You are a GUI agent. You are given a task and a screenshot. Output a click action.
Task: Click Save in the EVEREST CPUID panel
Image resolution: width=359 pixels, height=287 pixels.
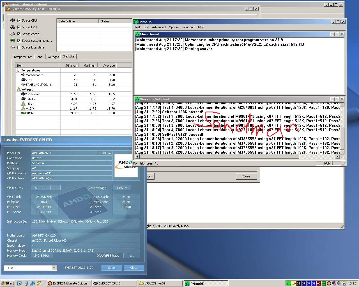(111, 268)
